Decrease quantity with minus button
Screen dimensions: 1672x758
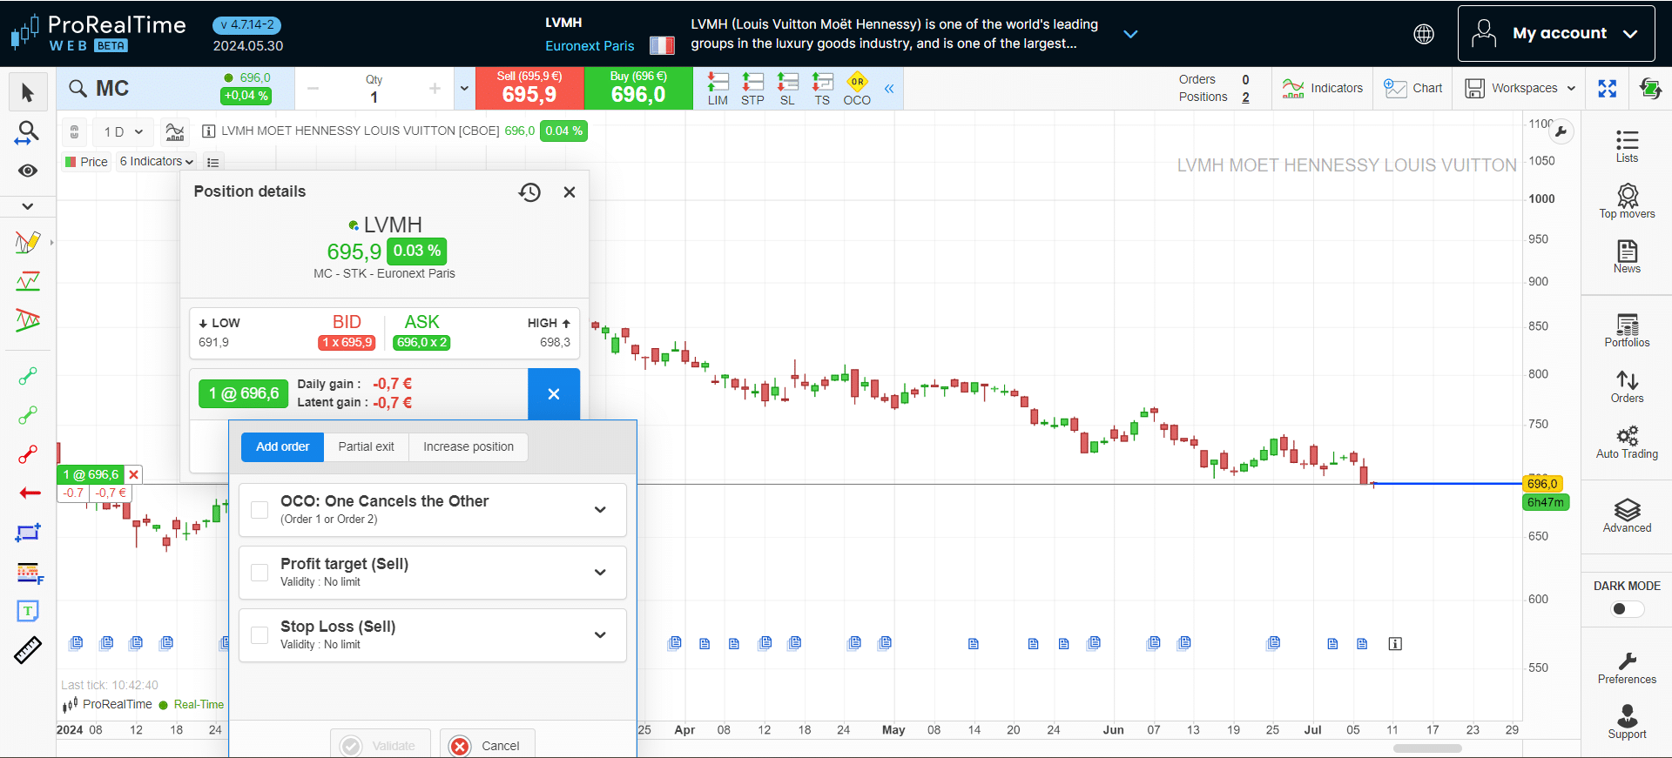[313, 88]
